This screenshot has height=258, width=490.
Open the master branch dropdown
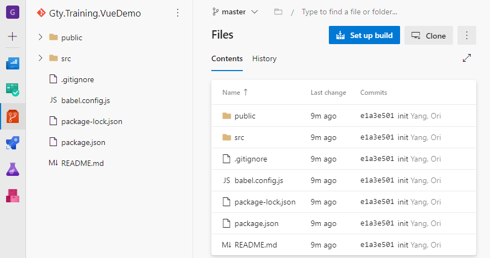(x=235, y=12)
